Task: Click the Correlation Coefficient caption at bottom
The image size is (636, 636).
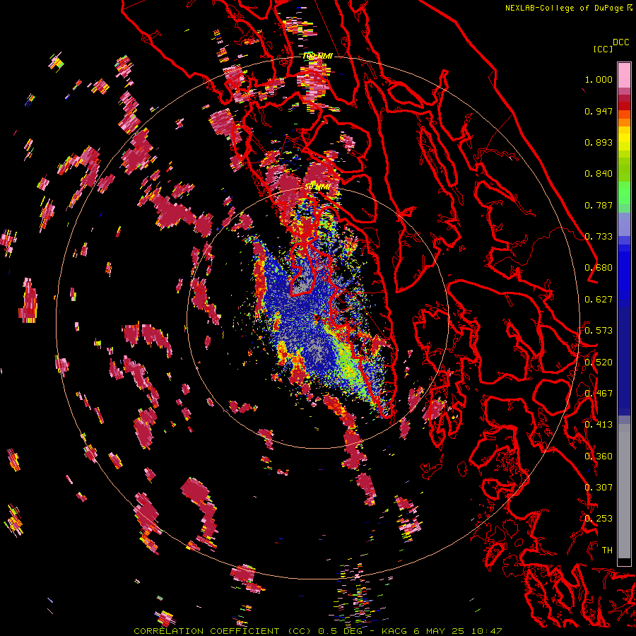Action: (x=317, y=631)
